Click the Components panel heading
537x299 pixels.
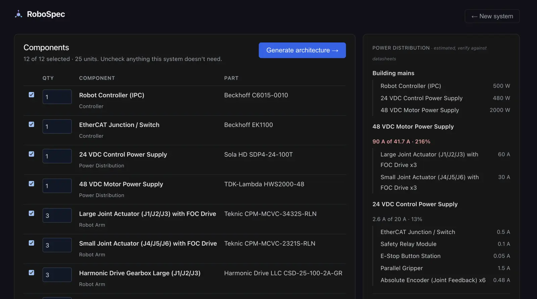46,47
